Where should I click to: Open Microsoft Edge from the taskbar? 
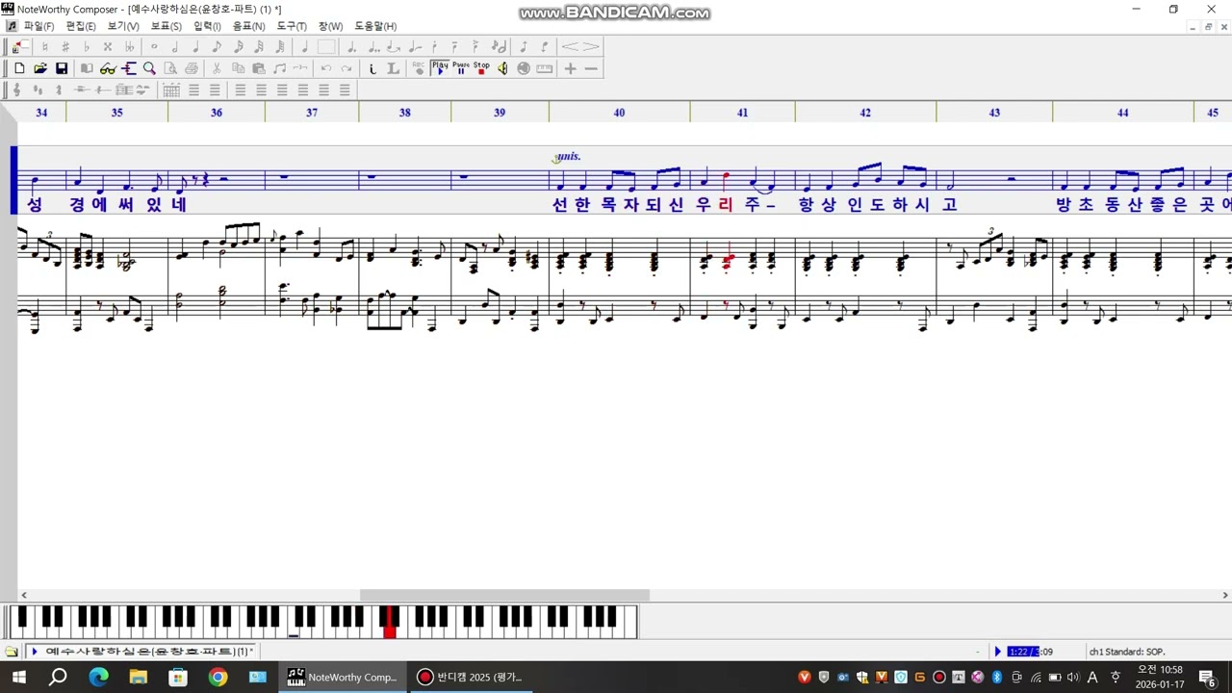pyautogui.click(x=99, y=677)
